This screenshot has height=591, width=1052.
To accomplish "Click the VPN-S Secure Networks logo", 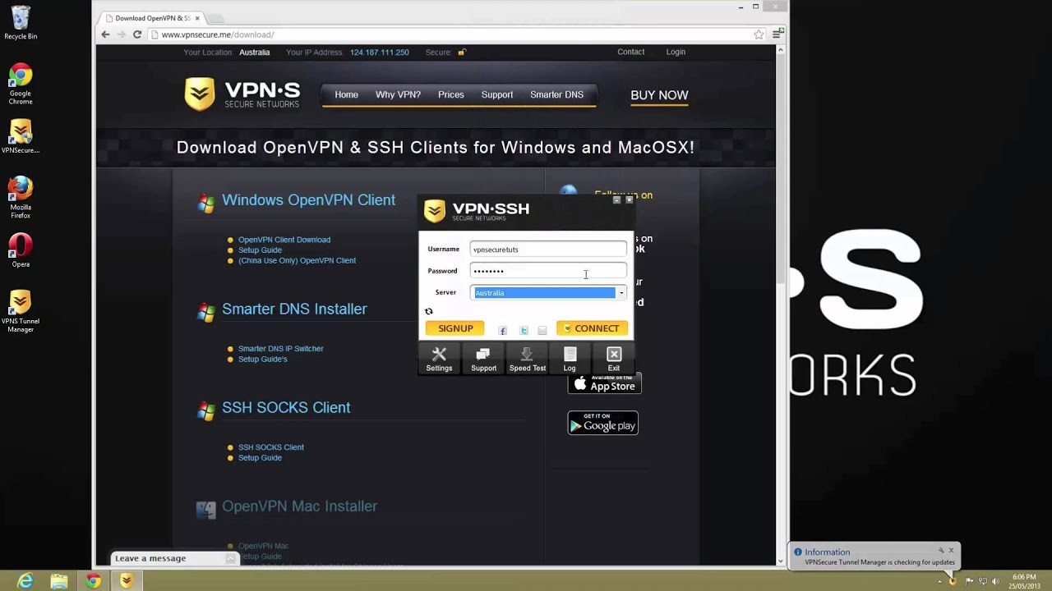I will pyautogui.click(x=242, y=94).
